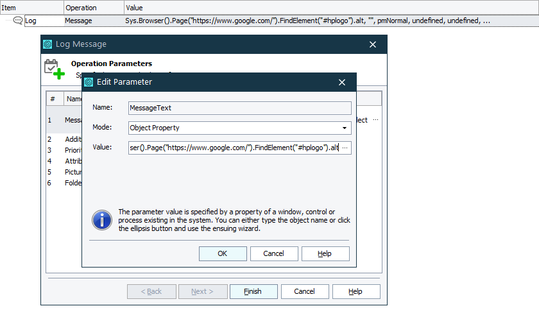Viewport: 539px width, 324px height.
Task: Click Help in the Log Message wizard
Action: 355,291
